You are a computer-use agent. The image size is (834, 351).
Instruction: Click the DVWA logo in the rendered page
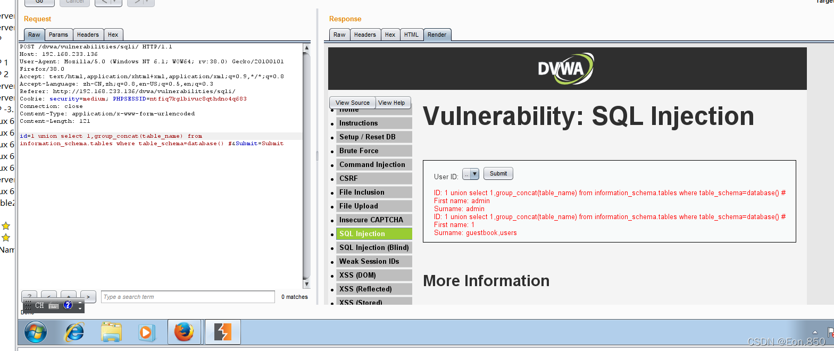[566, 69]
